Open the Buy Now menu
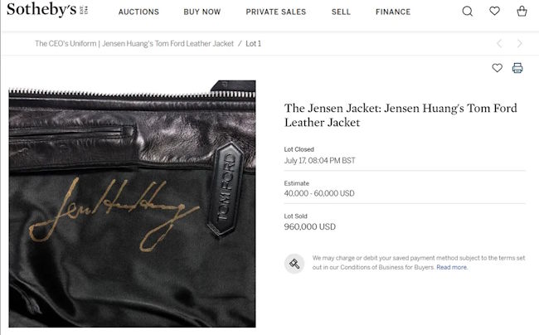539x335 pixels. click(x=202, y=12)
